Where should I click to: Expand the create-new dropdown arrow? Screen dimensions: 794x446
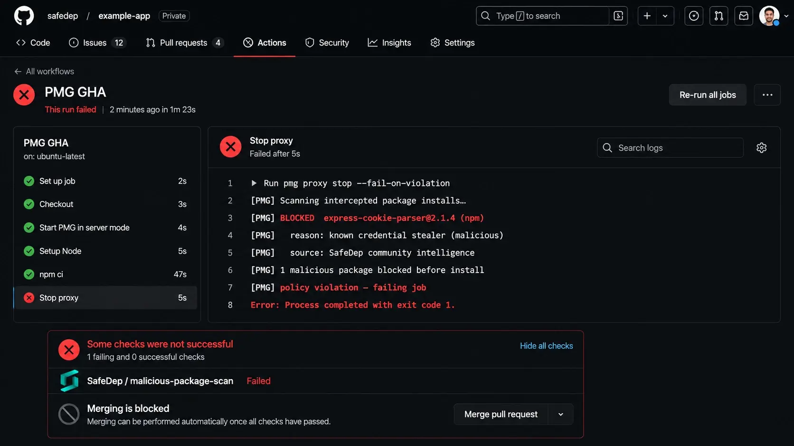pyautogui.click(x=665, y=16)
